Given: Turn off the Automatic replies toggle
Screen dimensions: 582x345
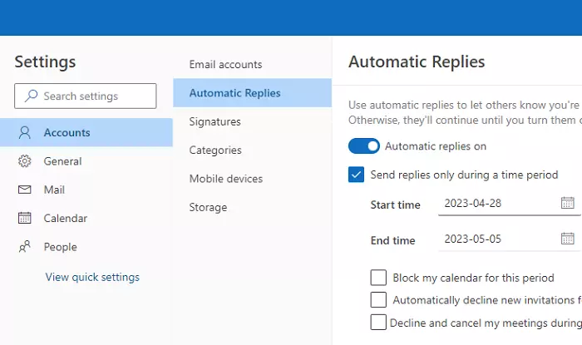Looking at the screenshot, I should (x=364, y=145).
